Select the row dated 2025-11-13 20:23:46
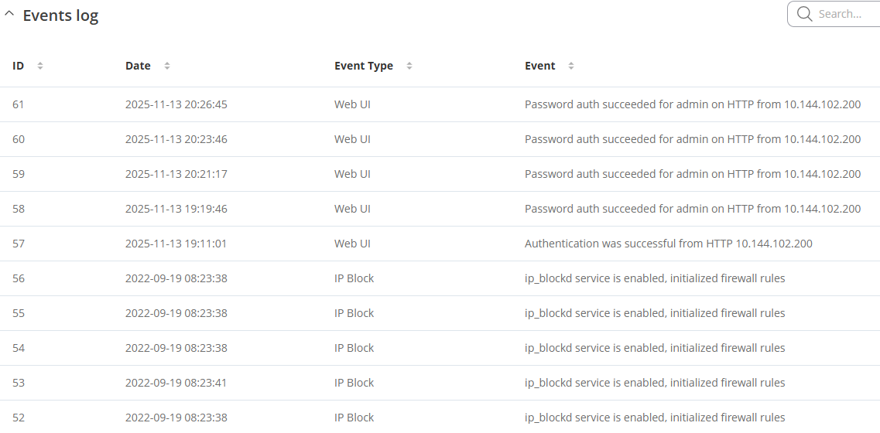The image size is (880, 433). (176, 139)
